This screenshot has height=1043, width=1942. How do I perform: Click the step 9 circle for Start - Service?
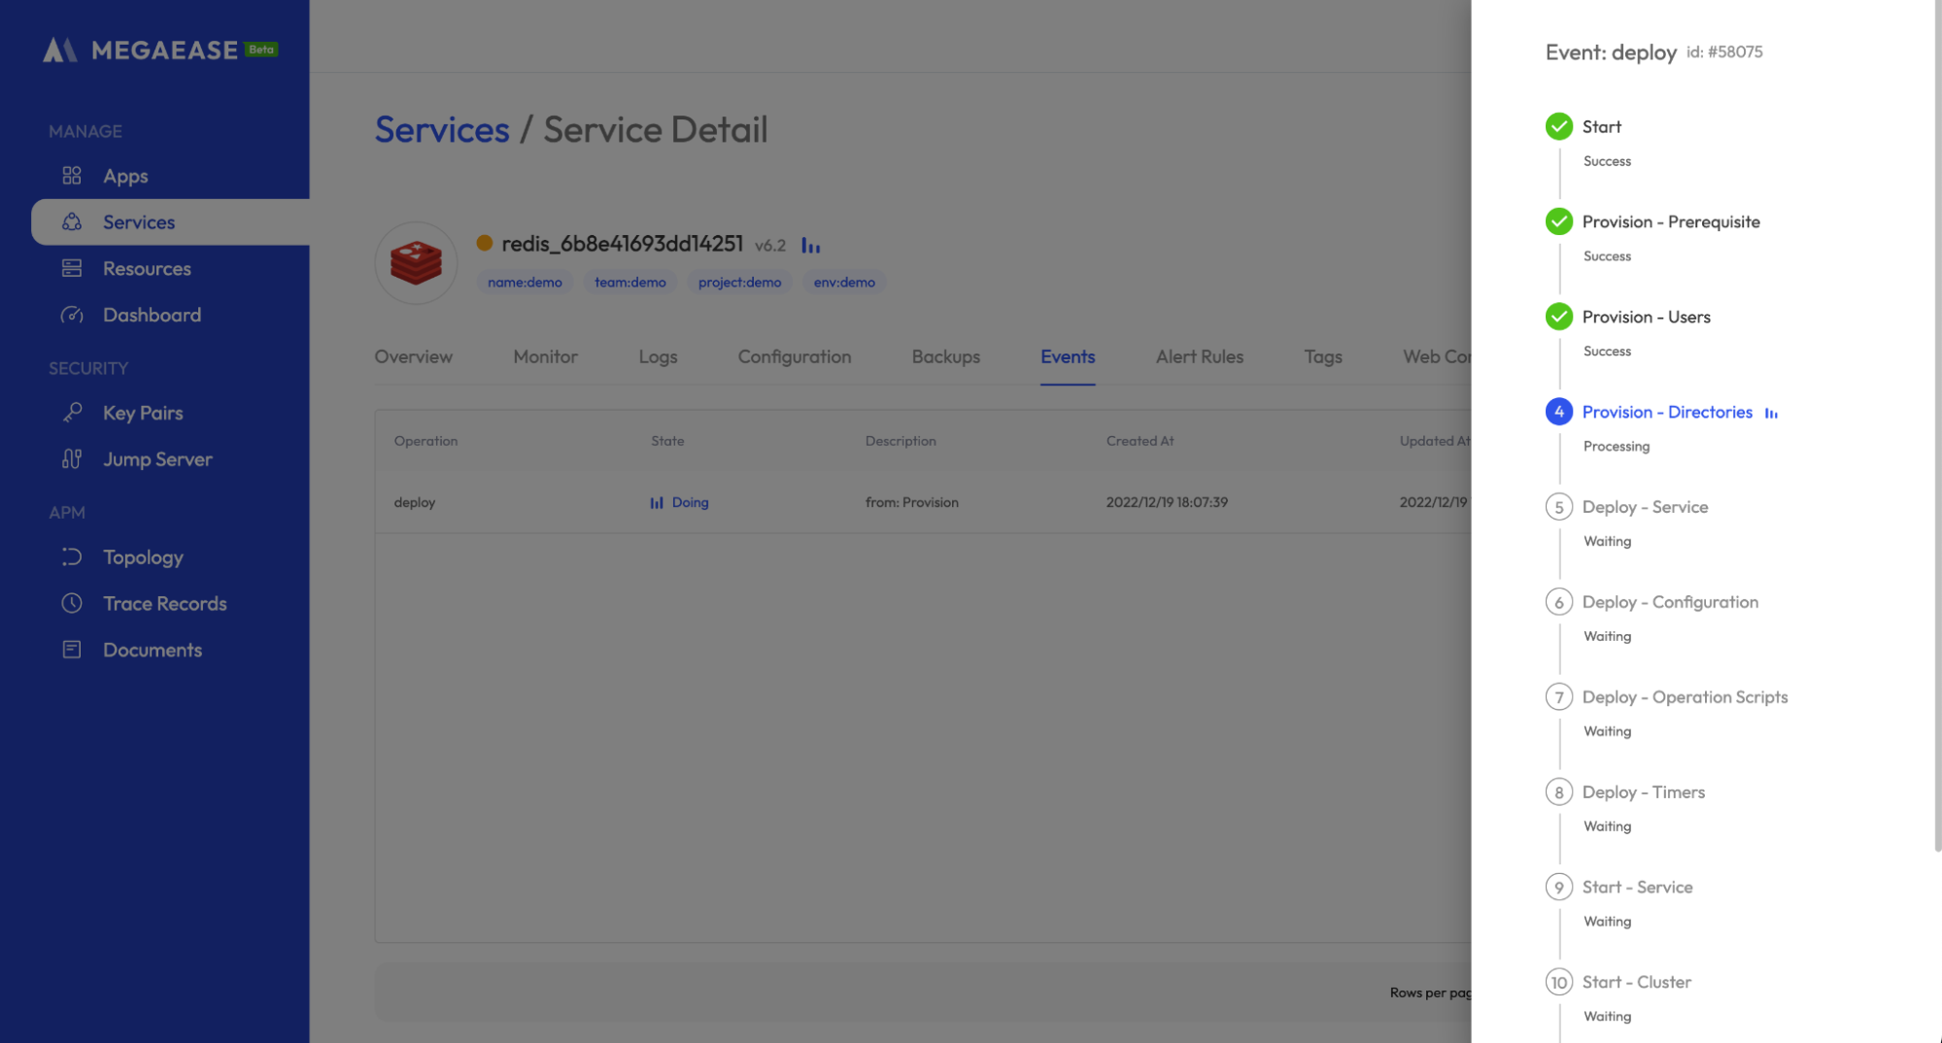click(x=1559, y=887)
